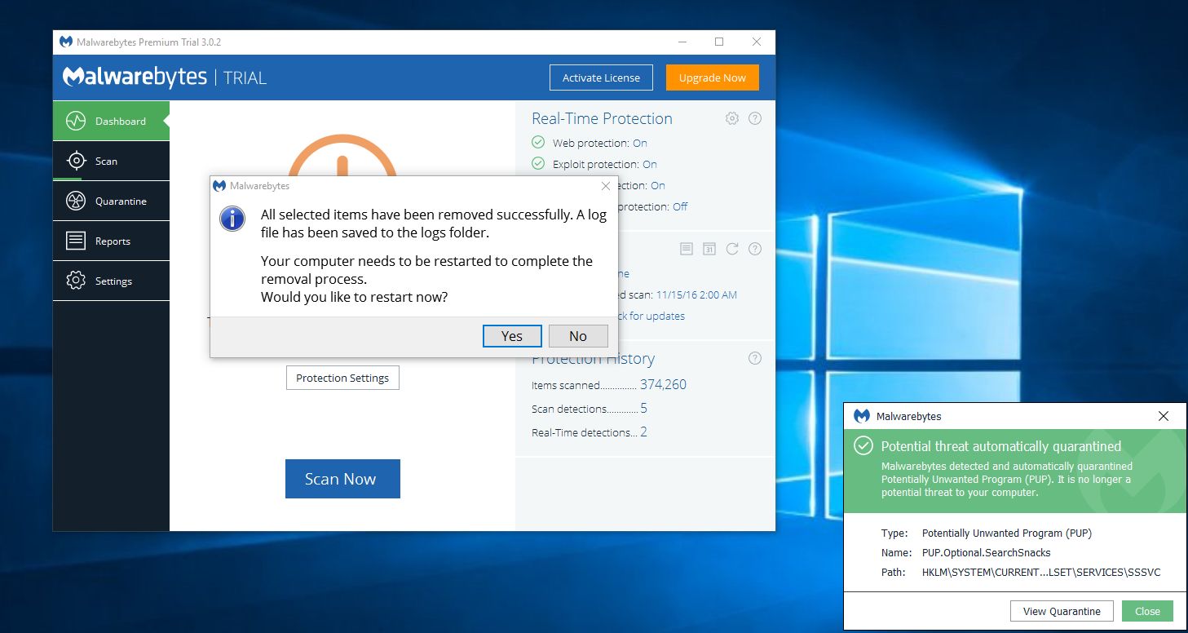Click the check icon beside 'Potential threat automatically quarantined'
1188x633 pixels.
click(863, 446)
